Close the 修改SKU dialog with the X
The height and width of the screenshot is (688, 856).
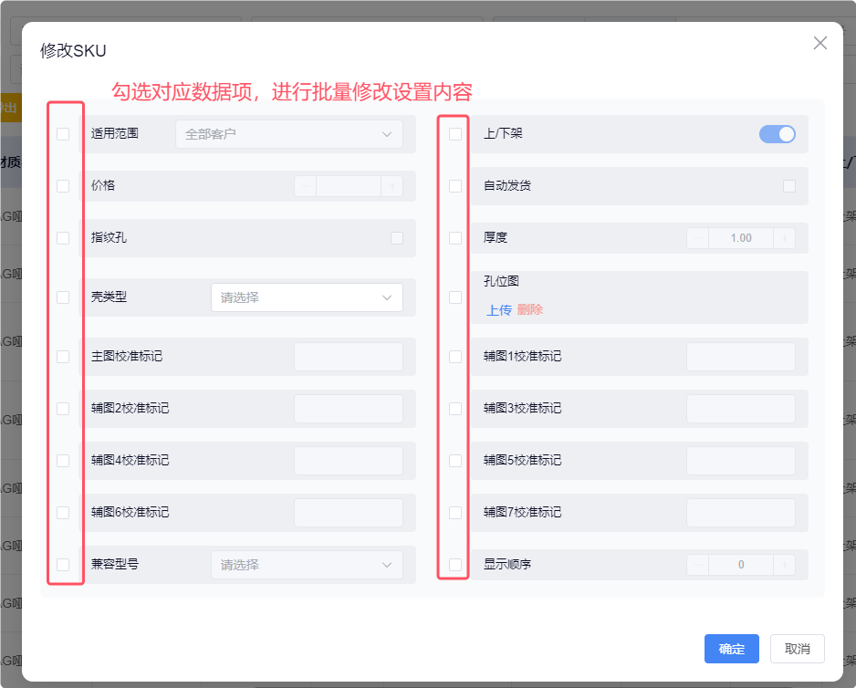coord(820,43)
